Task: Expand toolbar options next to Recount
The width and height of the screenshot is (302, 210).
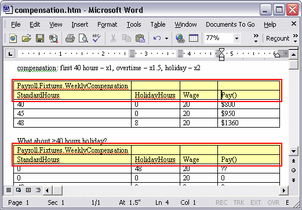Action: [296, 38]
